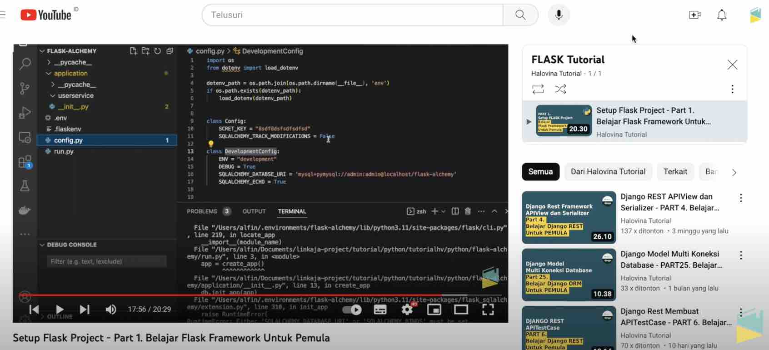Open Setup Flask Project Part 1 playlist title

(654, 116)
